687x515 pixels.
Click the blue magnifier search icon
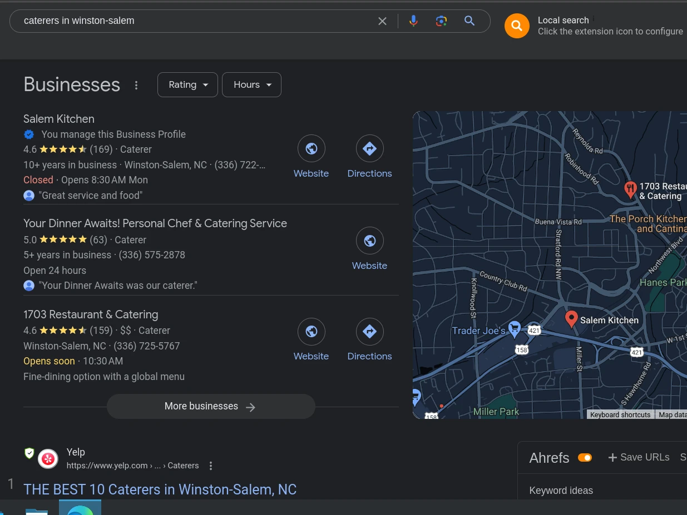(469, 21)
